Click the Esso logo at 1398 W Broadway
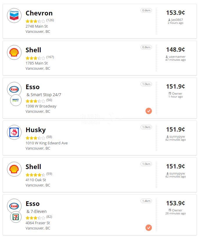Image resolution: width=203 pixels, height=237 pixels. click(x=14, y=89)
